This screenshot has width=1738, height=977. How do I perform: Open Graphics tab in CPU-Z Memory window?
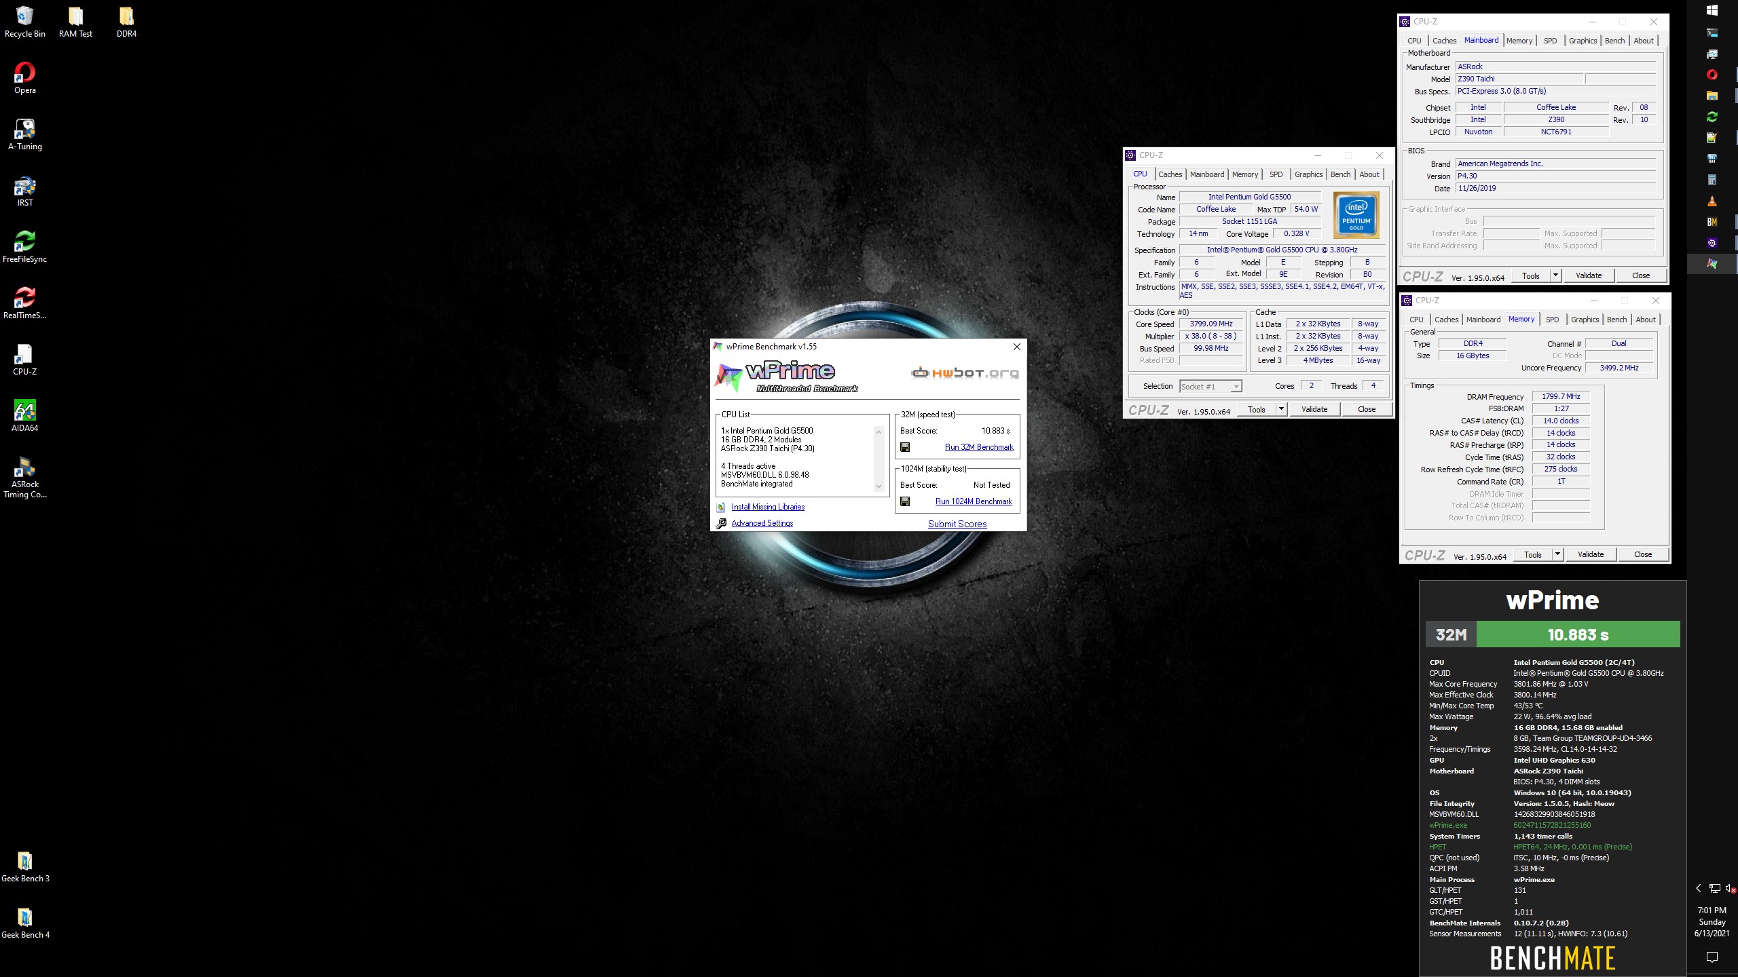[x=1585, y=320]
